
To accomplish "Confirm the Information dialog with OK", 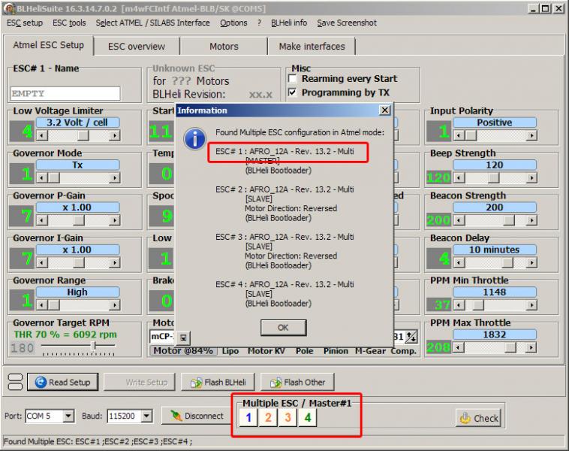I will (282, 328).
